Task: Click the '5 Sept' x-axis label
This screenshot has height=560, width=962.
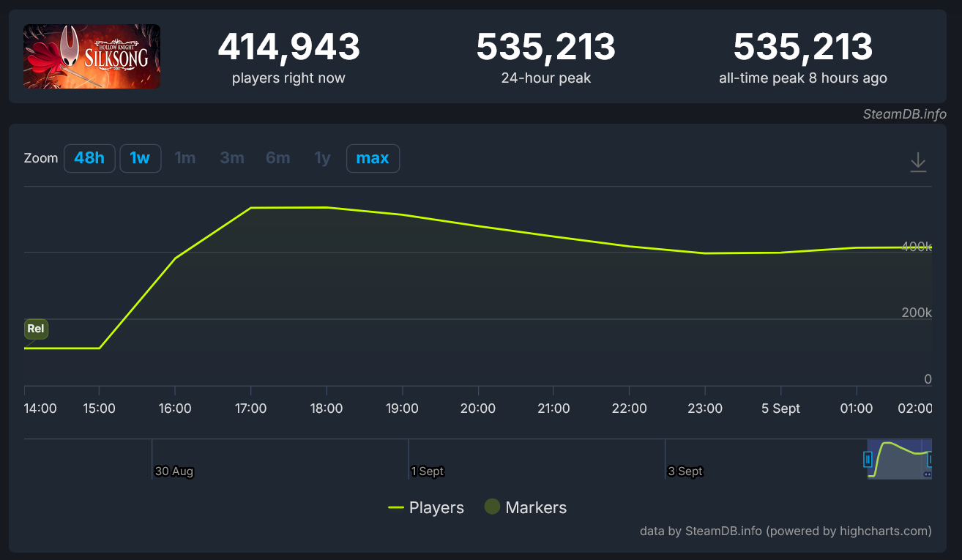Action: coord(781,408)
